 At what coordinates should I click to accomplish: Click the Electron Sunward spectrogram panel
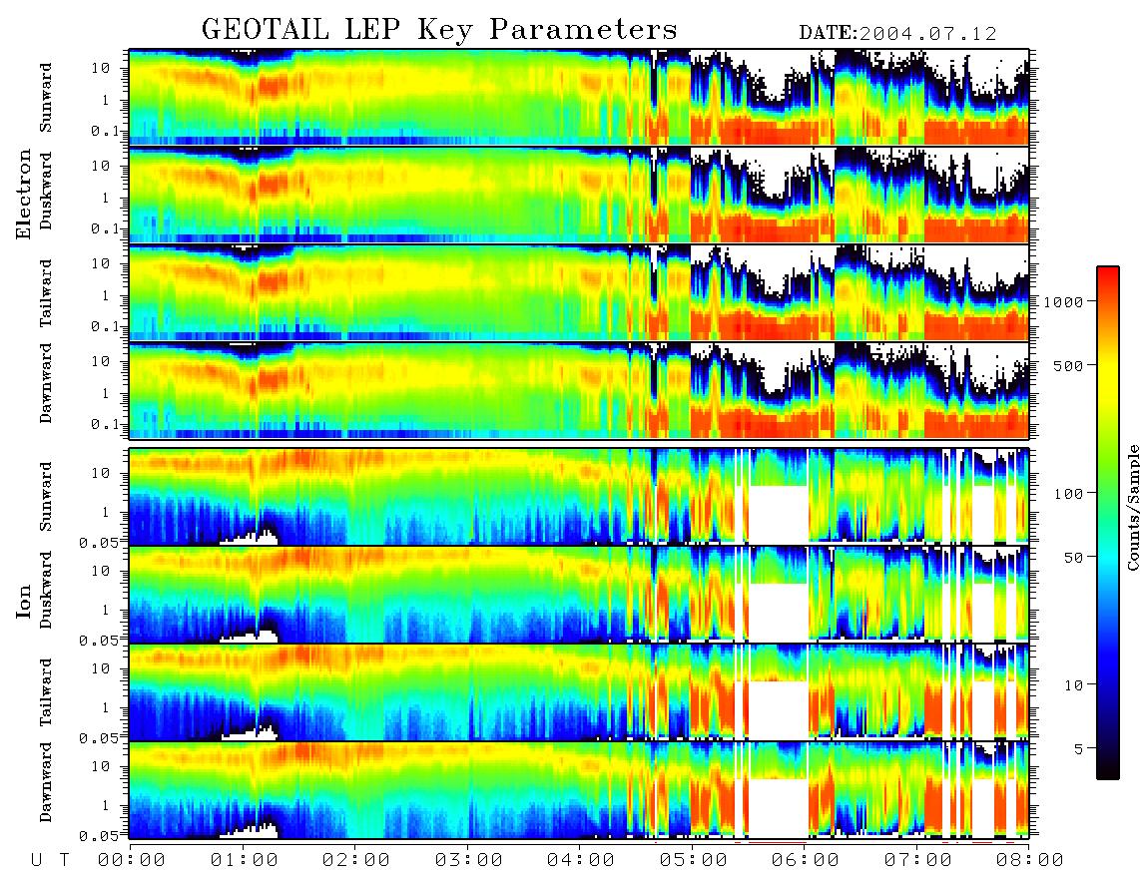pos(579,97)
